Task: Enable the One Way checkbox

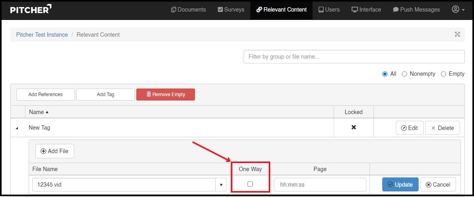Action: coord(250,184)
